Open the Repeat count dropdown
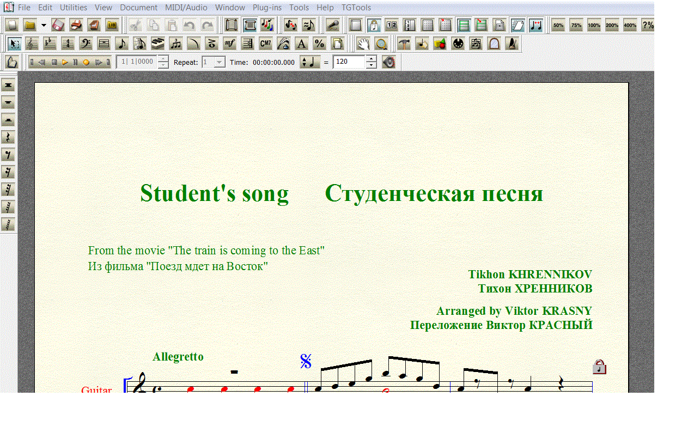The height and width of the screenshot is (445, 694). 220,62
